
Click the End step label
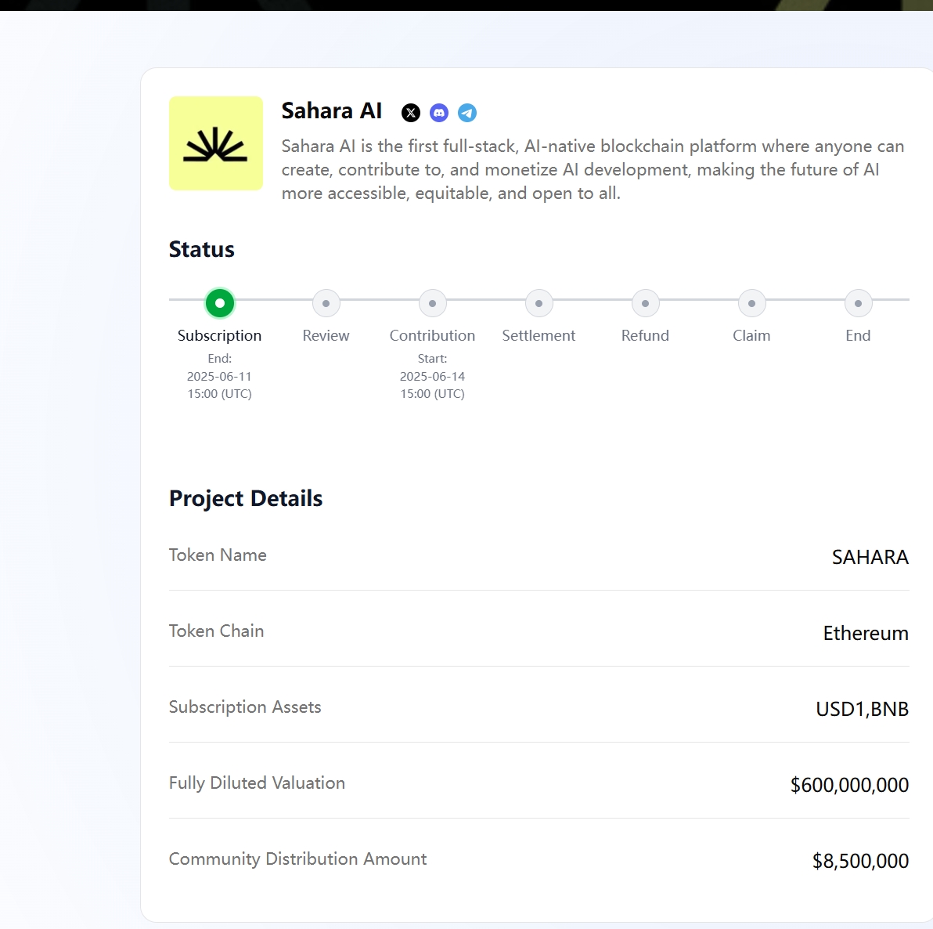click(858, 336)
